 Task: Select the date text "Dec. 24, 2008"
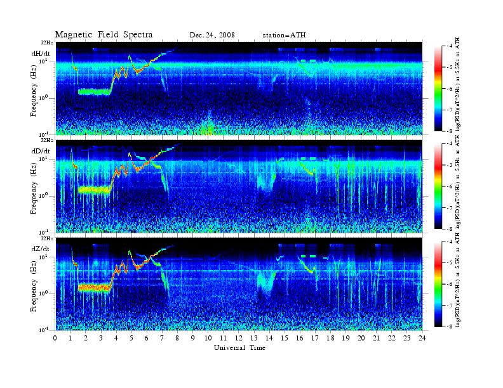click(212, 36)
